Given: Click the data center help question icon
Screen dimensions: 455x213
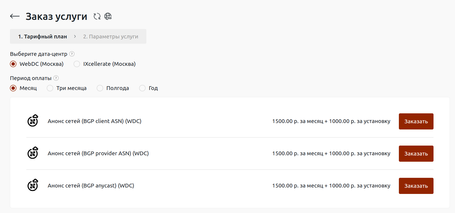Looking at the screenshot, I should pos(72,54).
